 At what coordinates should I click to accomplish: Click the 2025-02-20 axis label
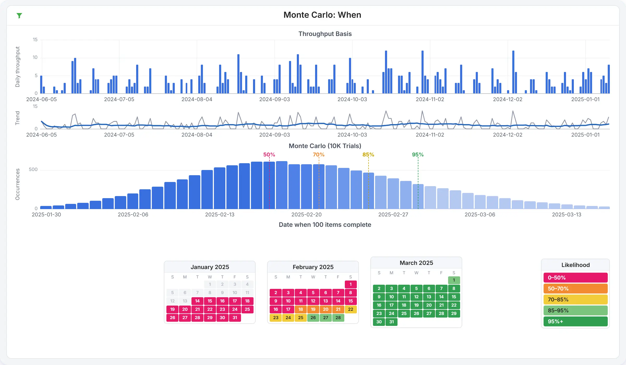pyautogui.click(x=306, y=215)
